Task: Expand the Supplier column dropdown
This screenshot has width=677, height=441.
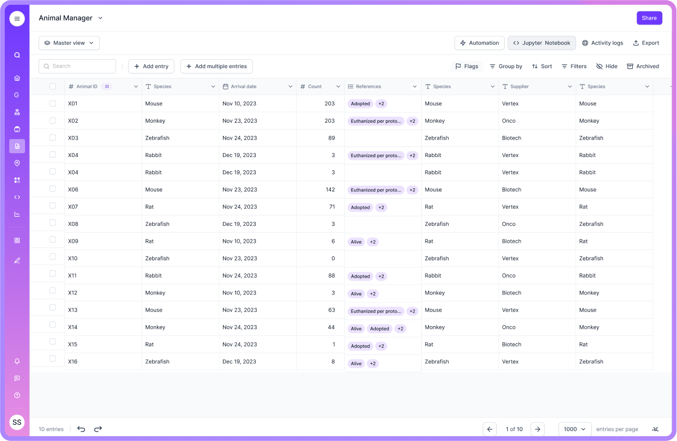Action: tap(570, 86)
